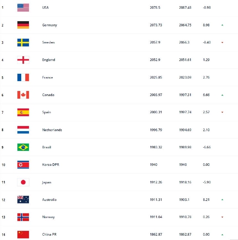Select the Spain team name
Viewport: 238px width, 240px height.
[47, 113]
